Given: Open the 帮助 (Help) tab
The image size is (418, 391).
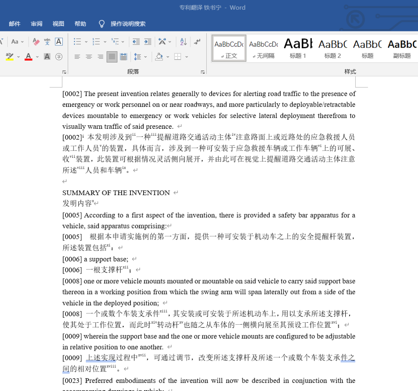Looking at the screenshot, I should pyautogui.click(x=80, y=24).
